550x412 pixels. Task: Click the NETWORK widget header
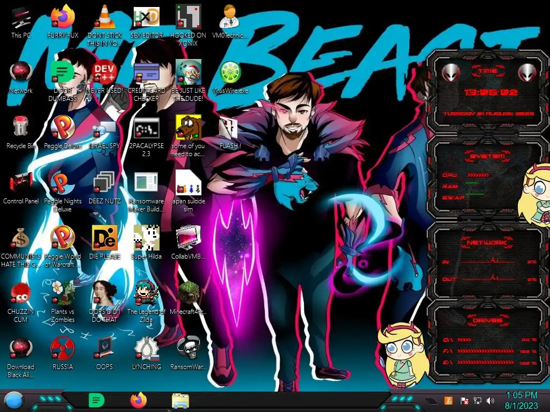tap(487, 242)
